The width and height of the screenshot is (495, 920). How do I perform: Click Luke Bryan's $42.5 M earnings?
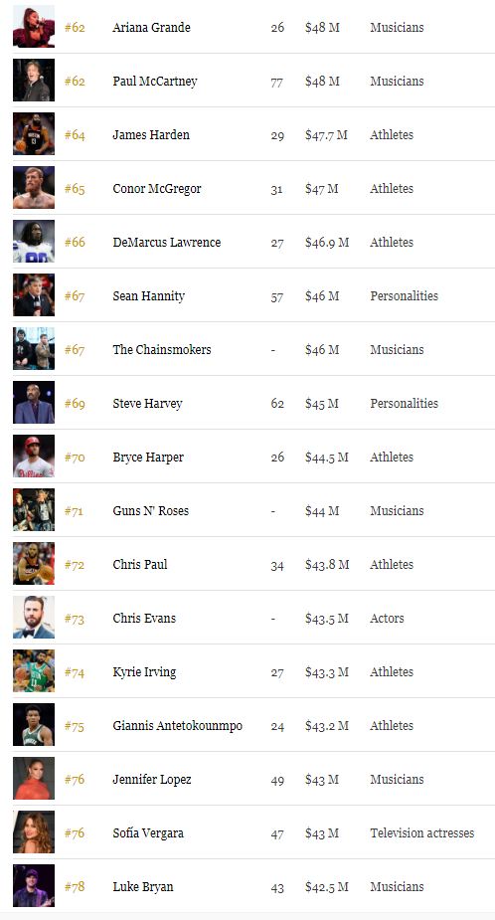tap(326, 886)
